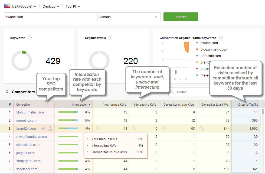The image size is (265, 174).
Task: Click the help icon next to Keywords
Action: coord(30,38)
